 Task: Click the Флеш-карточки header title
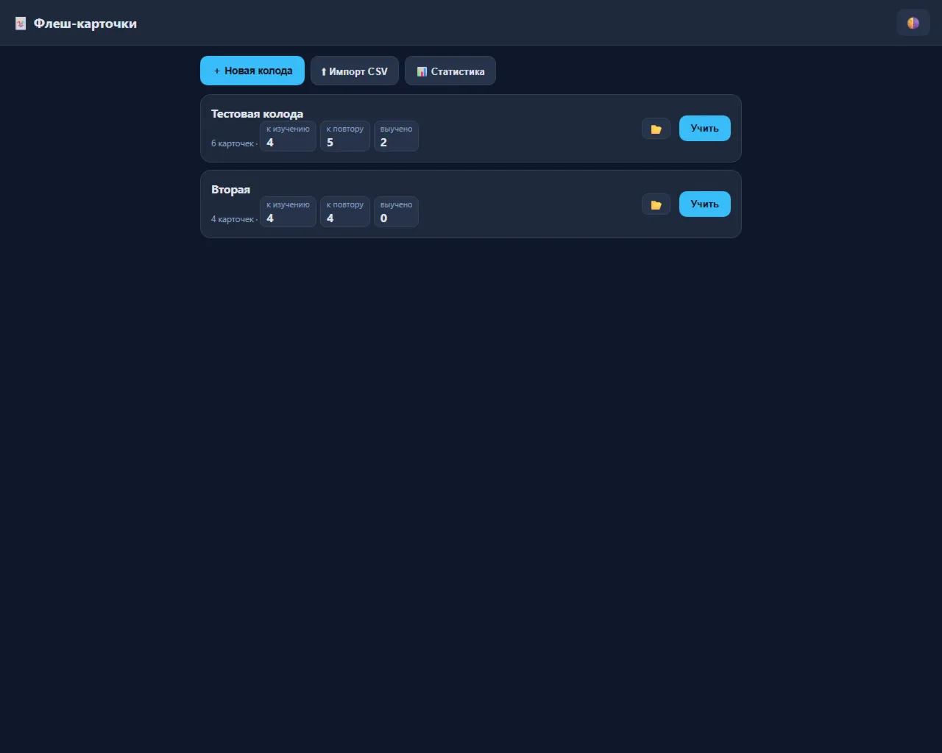[85, 24]
